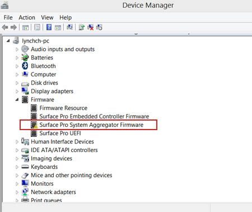This screenshot has height=212, width=252.
Task: Expand Mice and other pointing devices arrow
Action: (x=17, y=176)
